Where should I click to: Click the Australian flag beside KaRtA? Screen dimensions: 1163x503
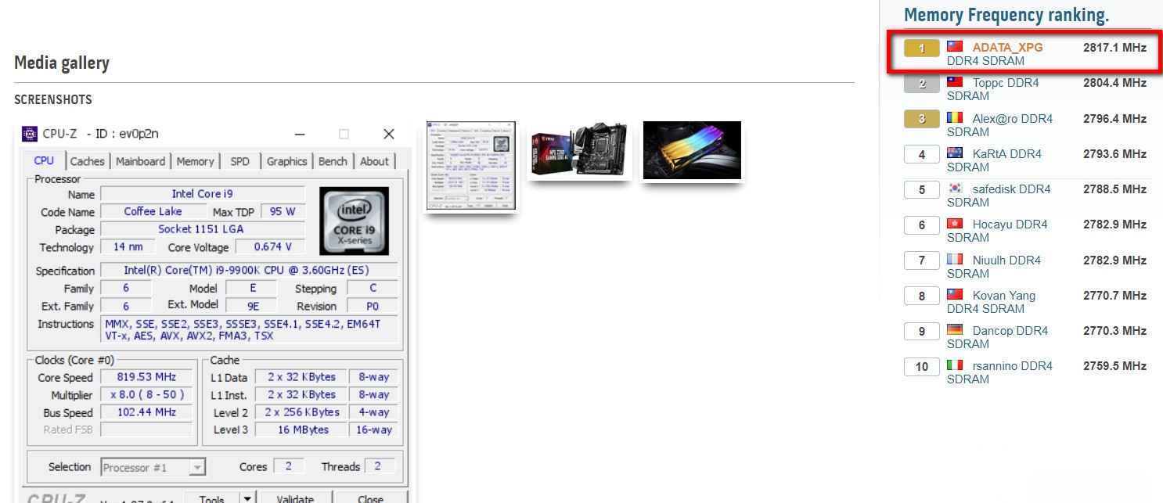click(x=955, y=153)
